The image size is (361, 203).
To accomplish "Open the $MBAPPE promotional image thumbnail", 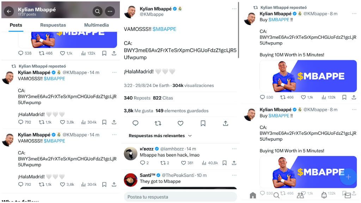I will [308, 76].
